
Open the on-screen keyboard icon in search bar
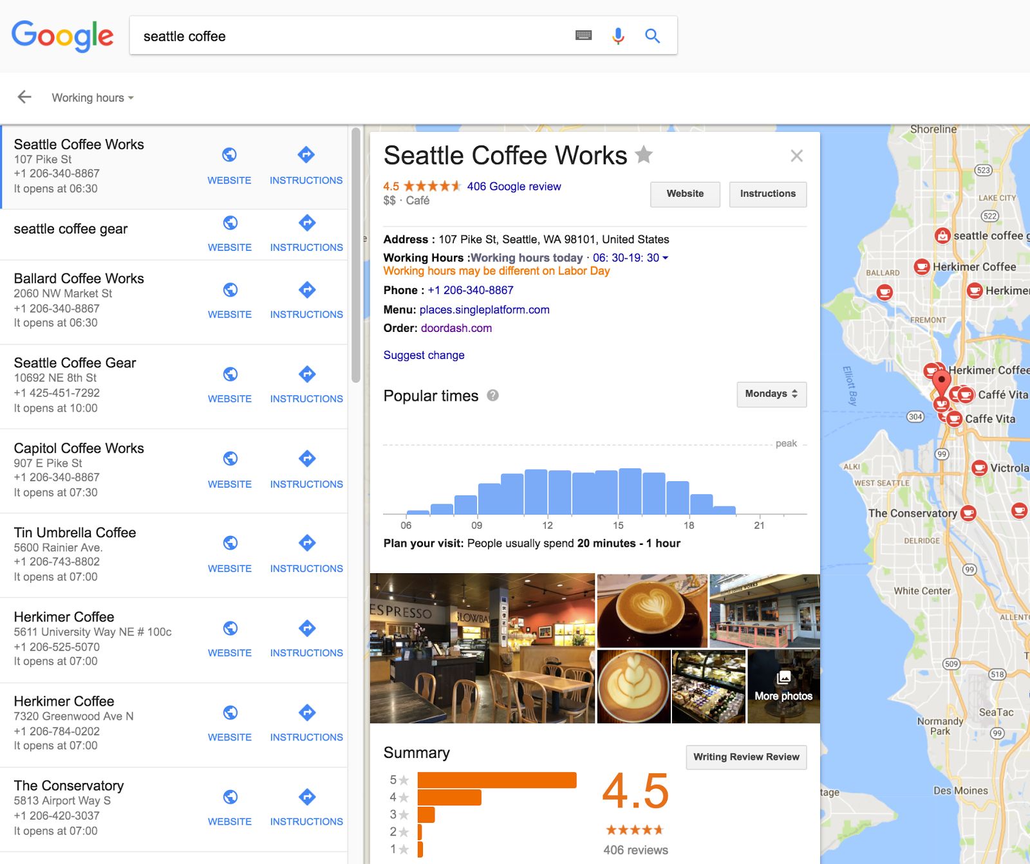pos(583,35)
